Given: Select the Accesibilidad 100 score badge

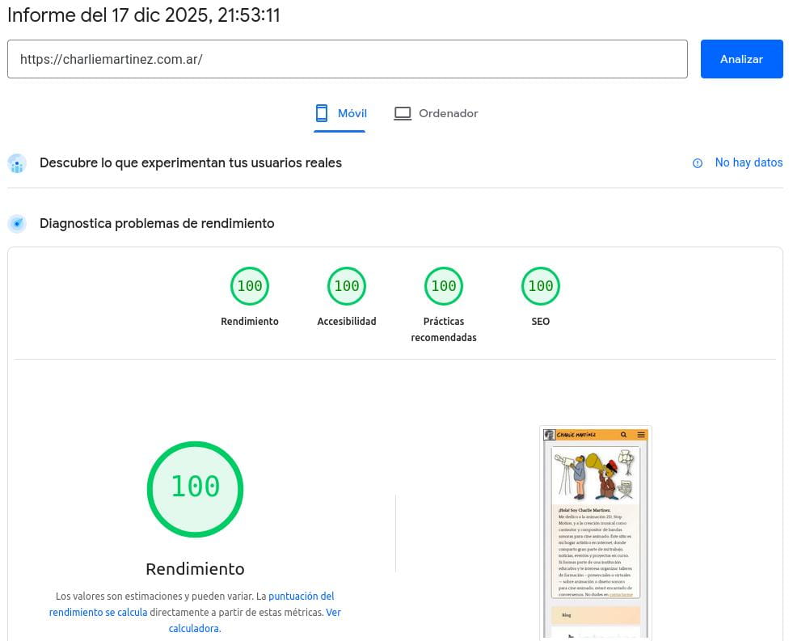Looking at the screenshot, I should (x=347, y=286).
